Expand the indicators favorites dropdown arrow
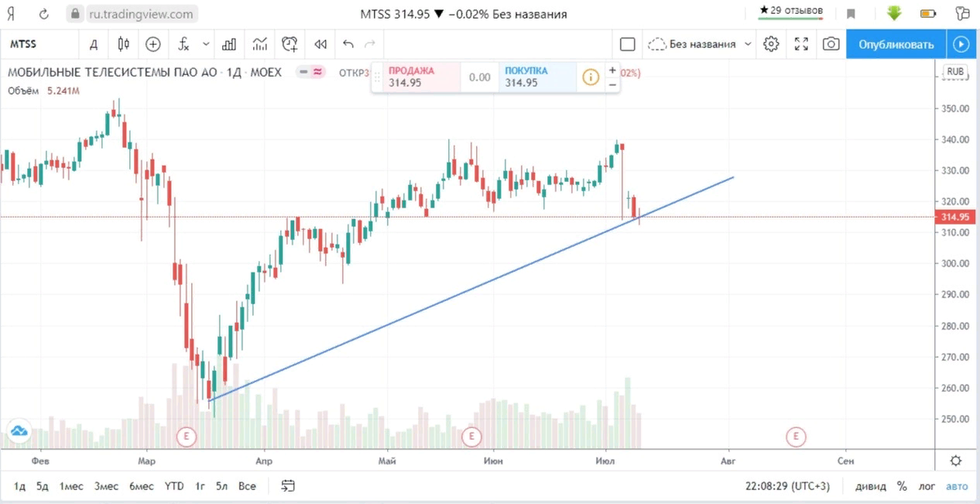Screen dimensions: 980x504 pos(206,44)
